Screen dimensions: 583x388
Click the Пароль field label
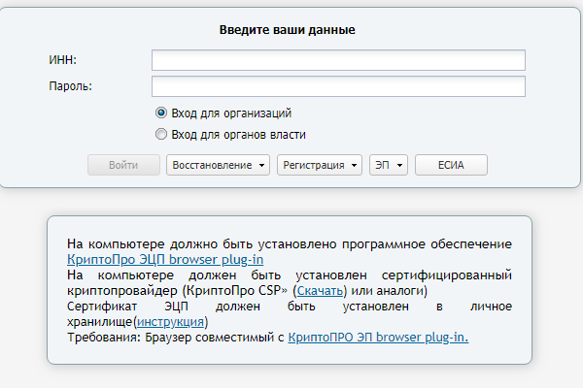click(70, 86)
